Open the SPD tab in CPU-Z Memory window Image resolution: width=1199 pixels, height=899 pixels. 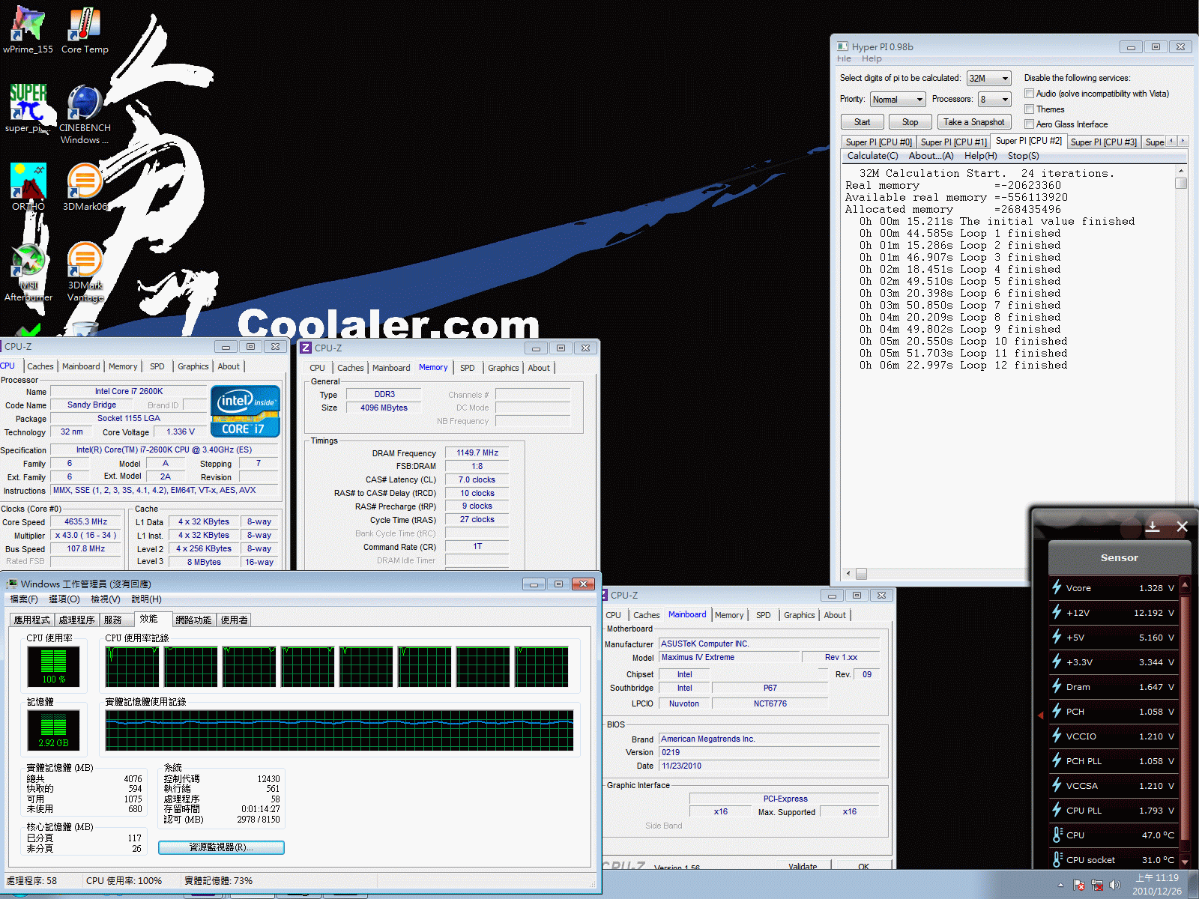point(467,368)
